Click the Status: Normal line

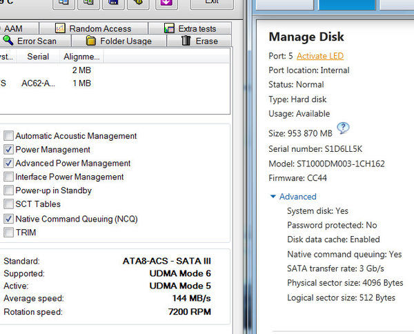coord(296,84)
